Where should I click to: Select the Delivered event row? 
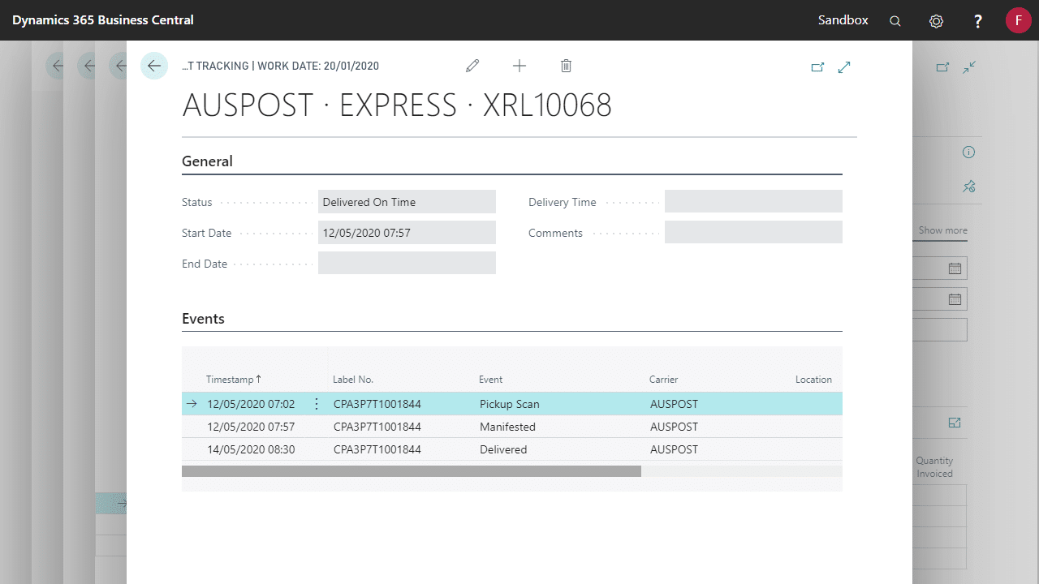coord(502,449)
